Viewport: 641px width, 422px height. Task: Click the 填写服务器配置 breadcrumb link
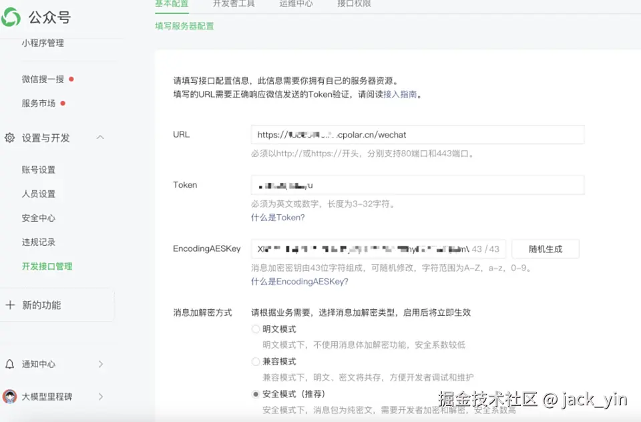pyautogui.click(x=184, y=26)
